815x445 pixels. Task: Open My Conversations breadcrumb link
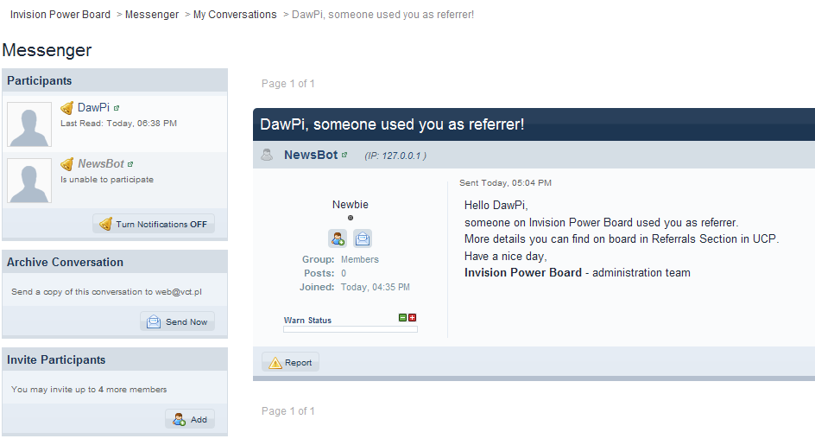pos(235,15)
